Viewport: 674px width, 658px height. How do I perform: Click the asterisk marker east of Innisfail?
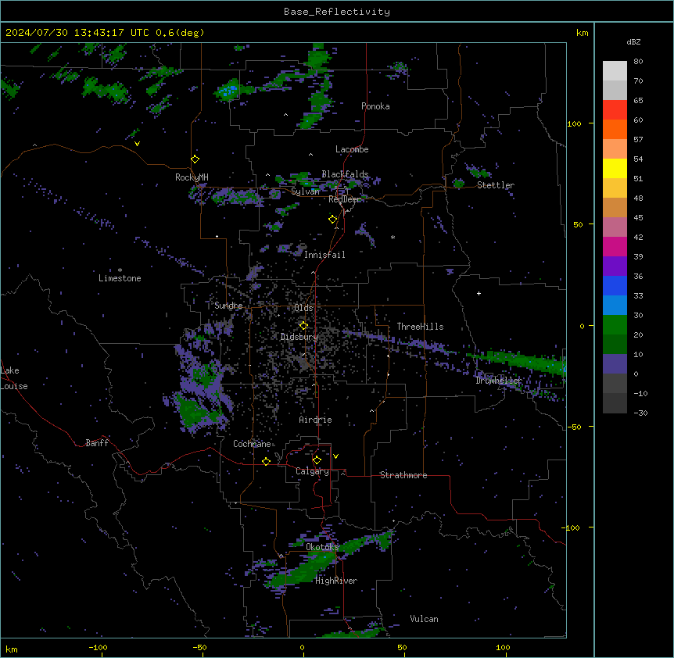393,237
